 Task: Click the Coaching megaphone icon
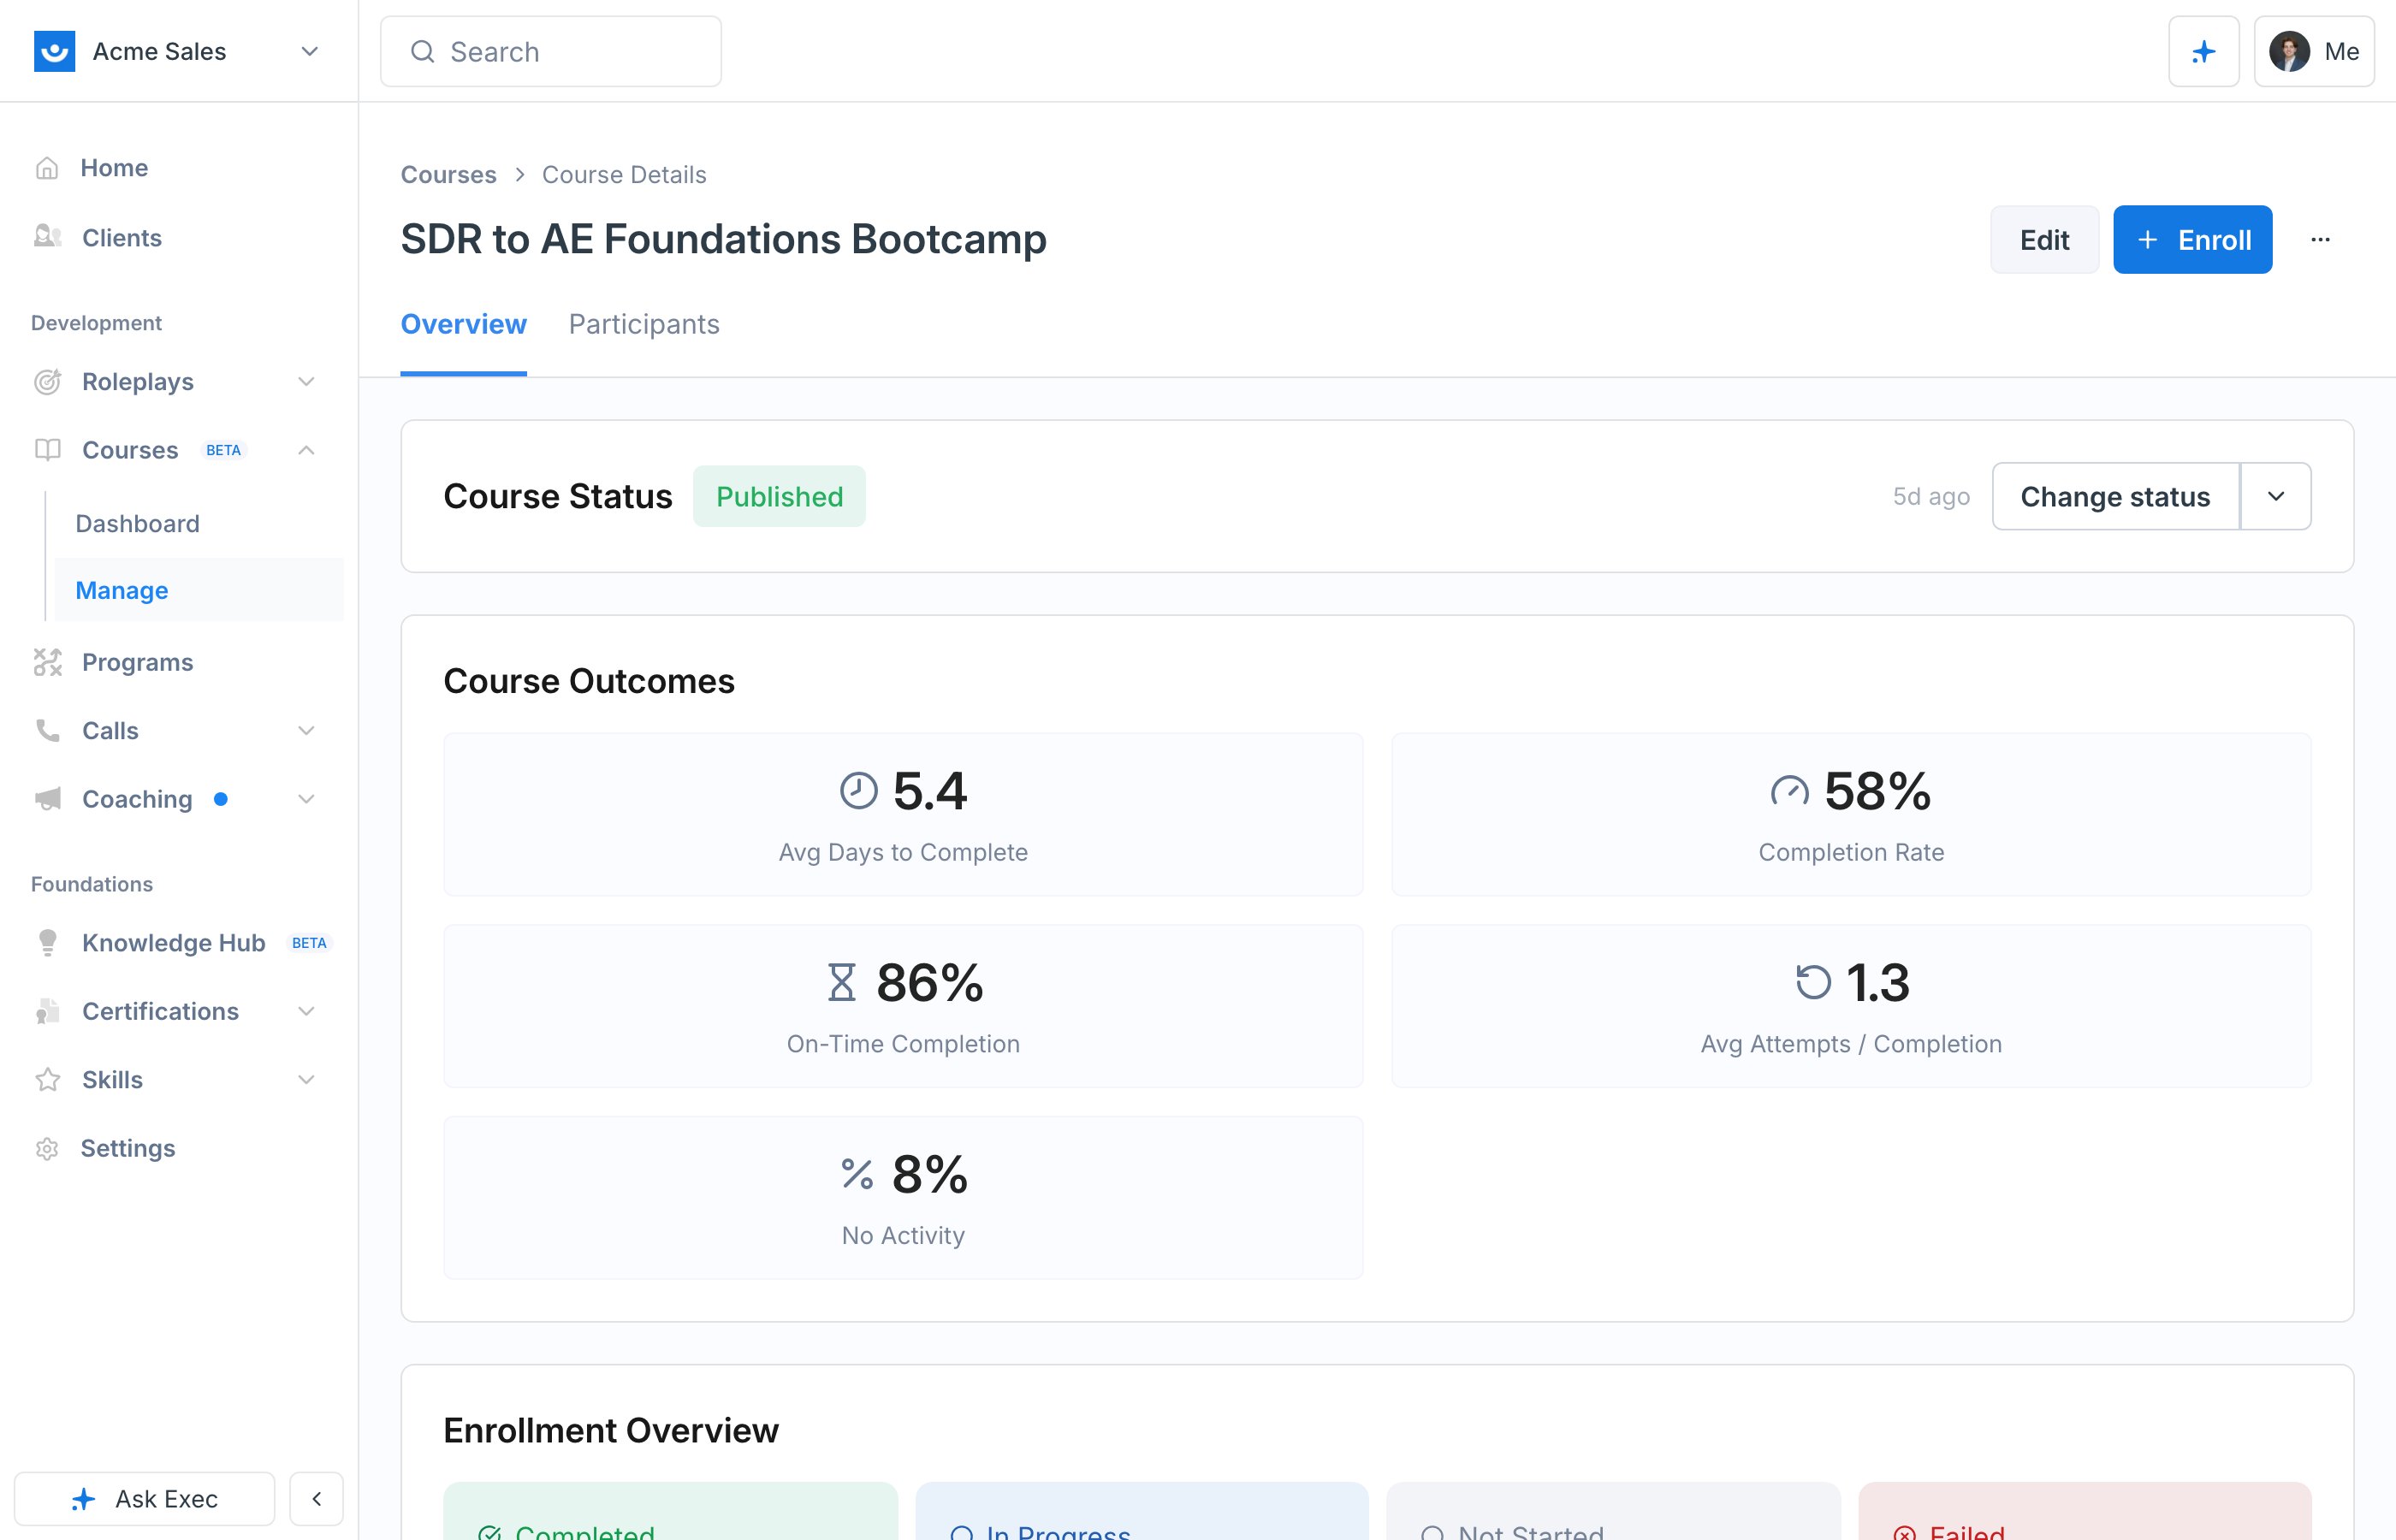(47, 798)
